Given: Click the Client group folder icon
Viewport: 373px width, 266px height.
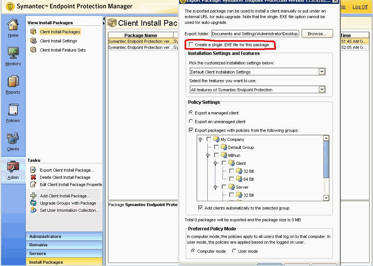Looking at the screenshot, I should [232, 163].
